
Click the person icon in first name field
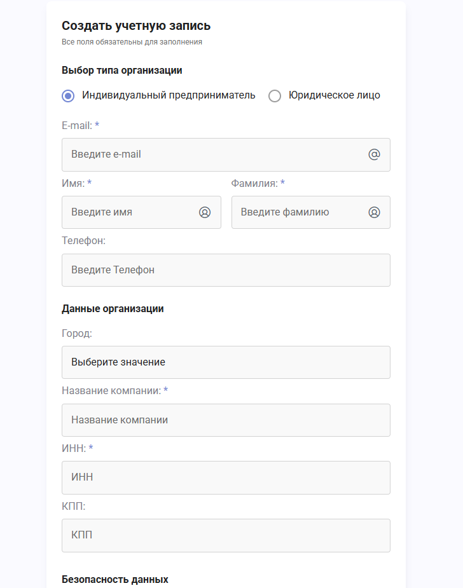205,212
